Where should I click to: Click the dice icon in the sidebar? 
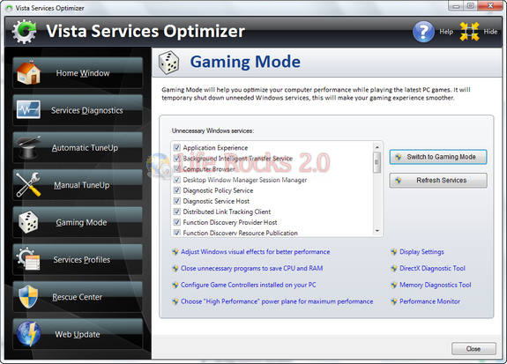tap(28, 222)
